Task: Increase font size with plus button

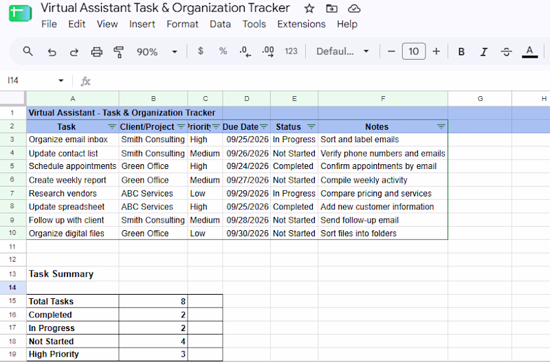Action: click(436, 52)
